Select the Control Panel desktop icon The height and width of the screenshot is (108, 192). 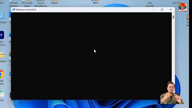[2, 16]
